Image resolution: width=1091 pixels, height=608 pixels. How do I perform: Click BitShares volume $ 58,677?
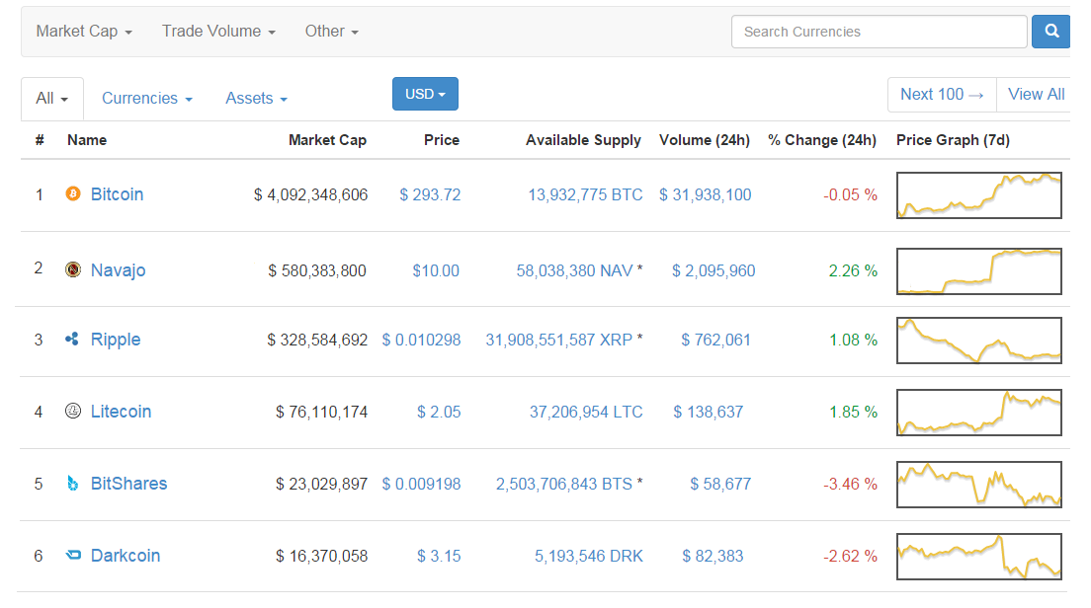coord(720,484)
